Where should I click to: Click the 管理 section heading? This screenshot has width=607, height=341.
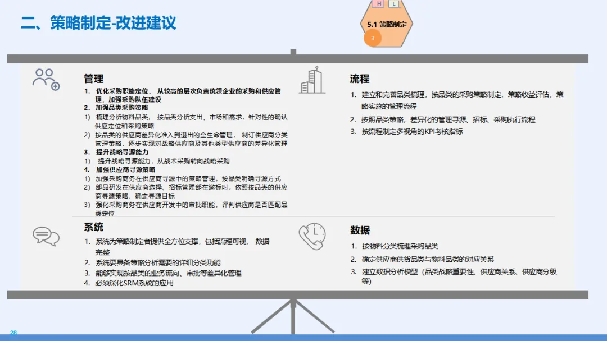pyautogui.click(x=94, y=79)
